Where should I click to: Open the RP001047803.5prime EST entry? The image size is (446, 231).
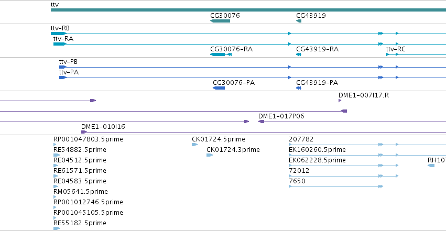88,139
